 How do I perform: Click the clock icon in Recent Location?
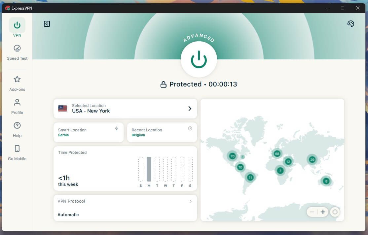(x=190, y=128)
